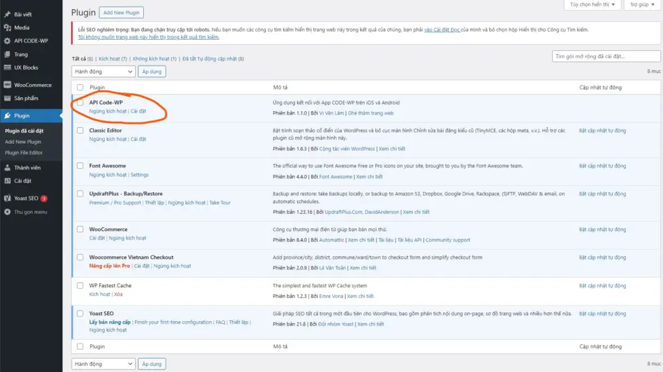663x372 pixels.
Task: Deactivate API Code-WP via Ngừng kích hoạt
Action: (108, 111)
